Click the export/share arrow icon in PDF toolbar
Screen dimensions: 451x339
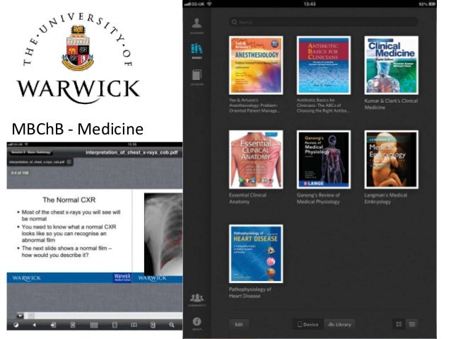(x=53, y=325)
